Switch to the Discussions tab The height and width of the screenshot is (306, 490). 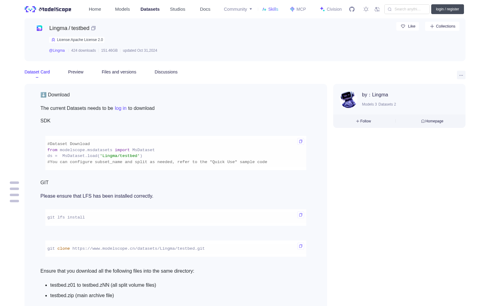(166, 72)
